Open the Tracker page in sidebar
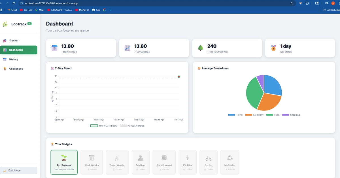This screenshot has width=340, height=178. point(14,41)
